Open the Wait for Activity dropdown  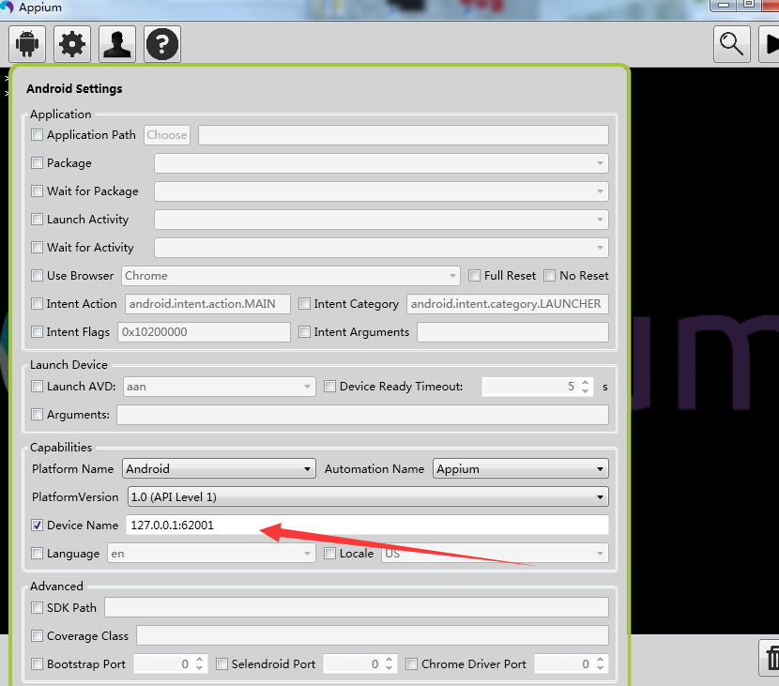382,248
